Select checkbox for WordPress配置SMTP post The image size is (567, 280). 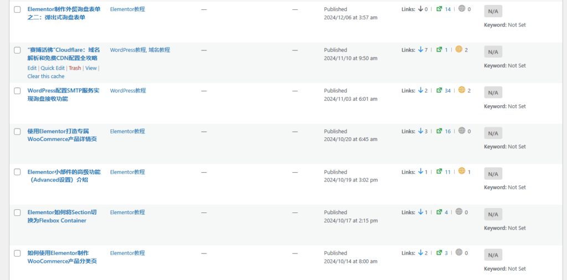point(17,91)
